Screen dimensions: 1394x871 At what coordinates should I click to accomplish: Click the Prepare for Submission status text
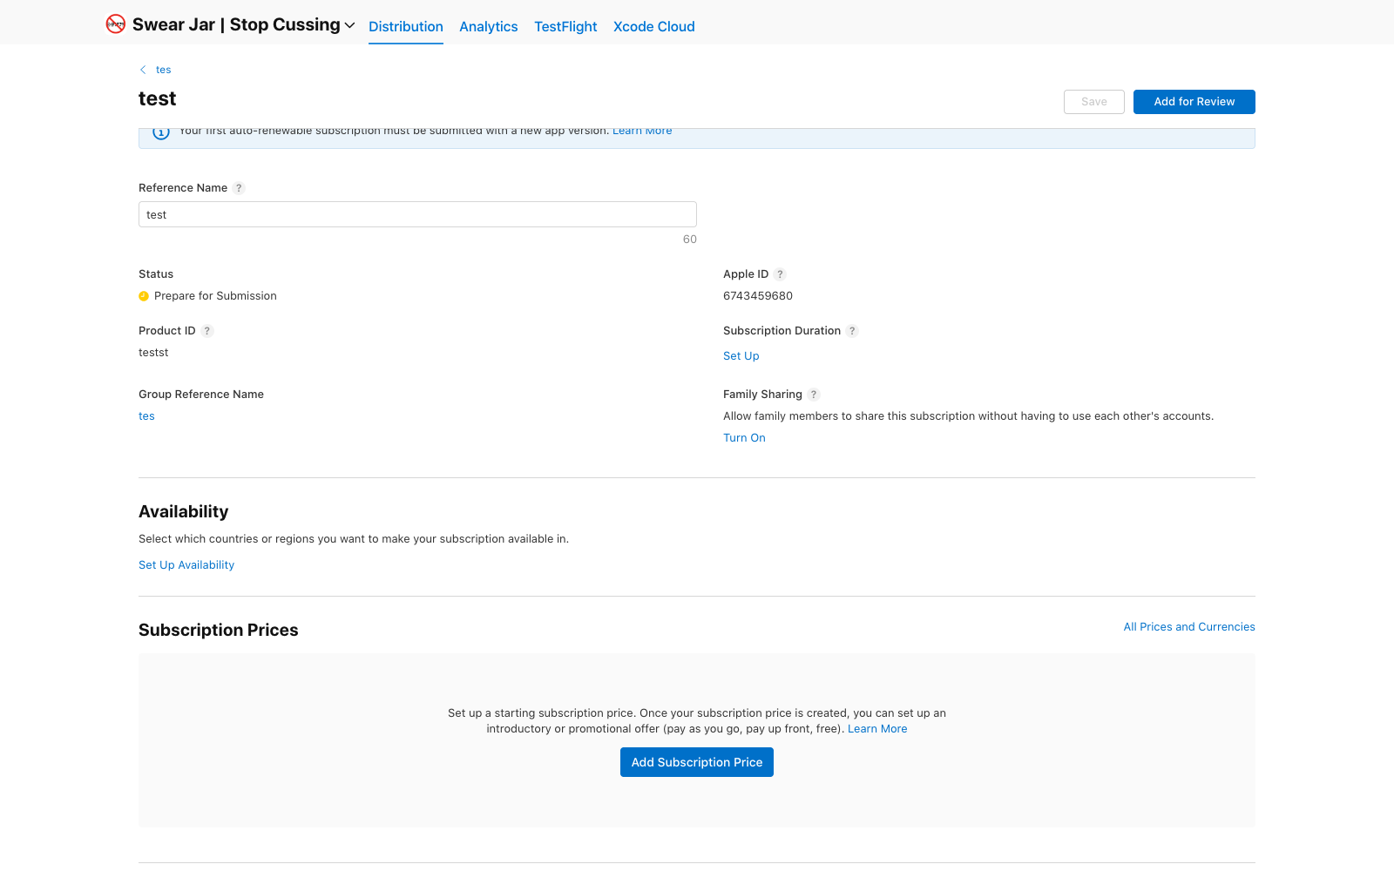click(x=215, y=296)
